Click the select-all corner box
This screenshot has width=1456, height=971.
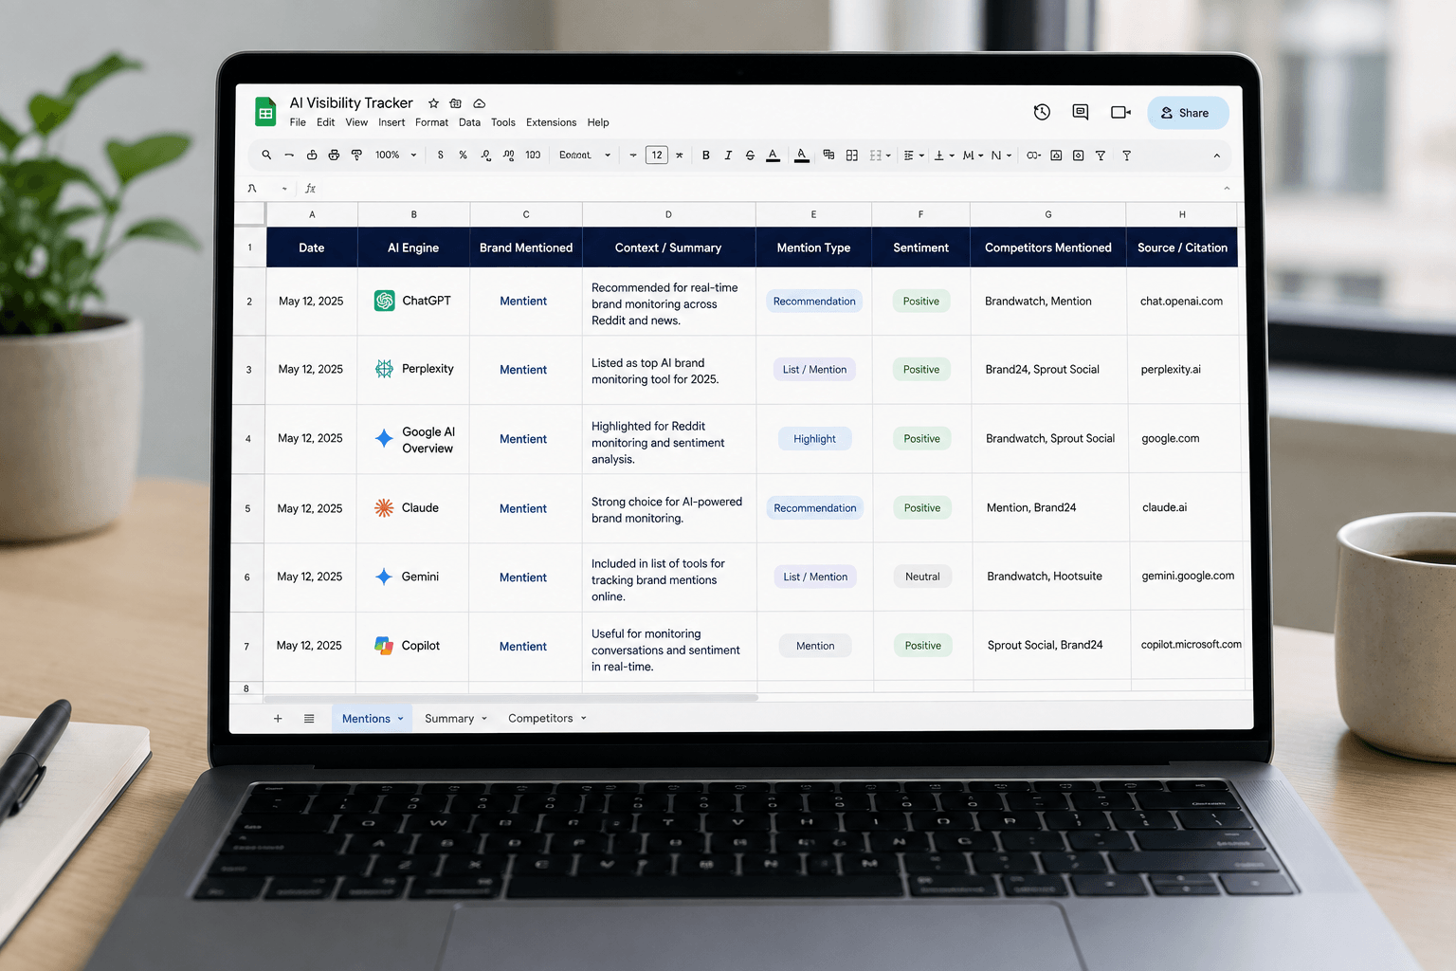coord(249,214)
